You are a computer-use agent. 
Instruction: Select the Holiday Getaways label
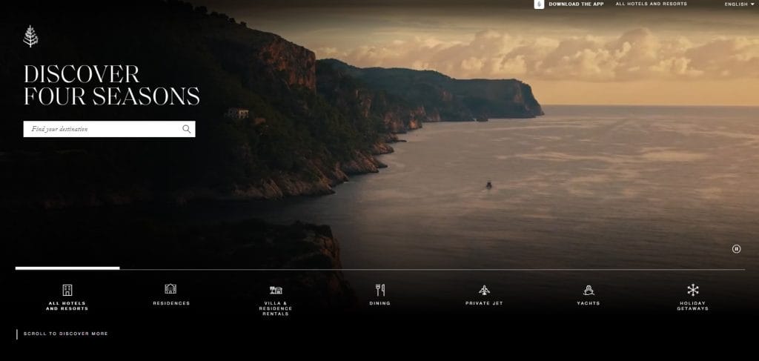click(x=693, y=306)
